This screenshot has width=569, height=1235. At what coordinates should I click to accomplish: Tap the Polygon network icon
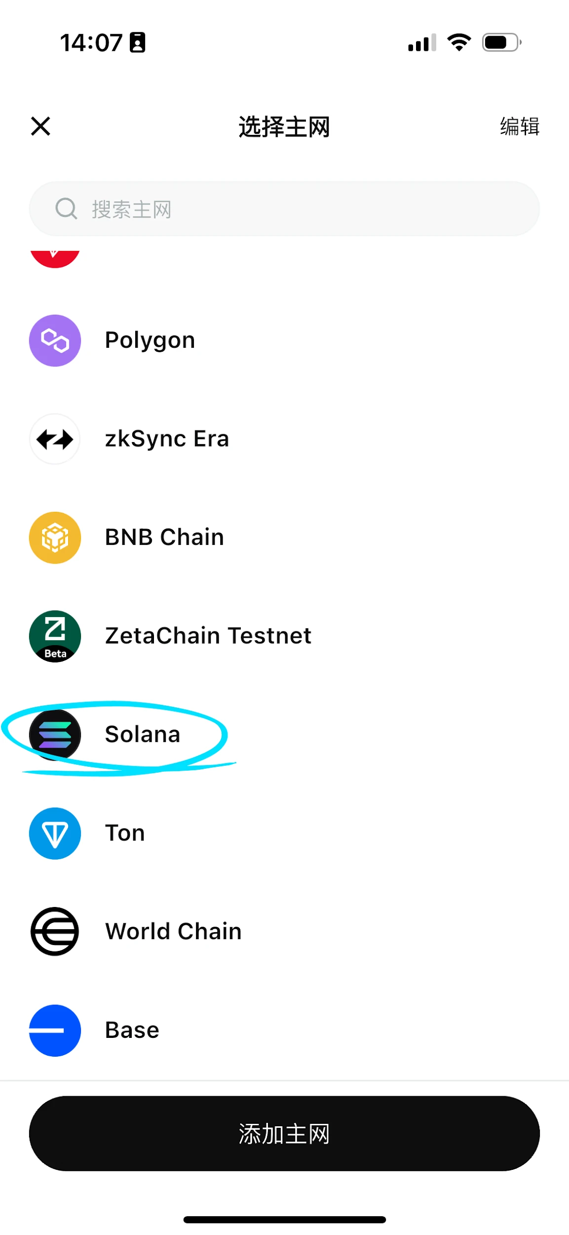tap(55, 340)
